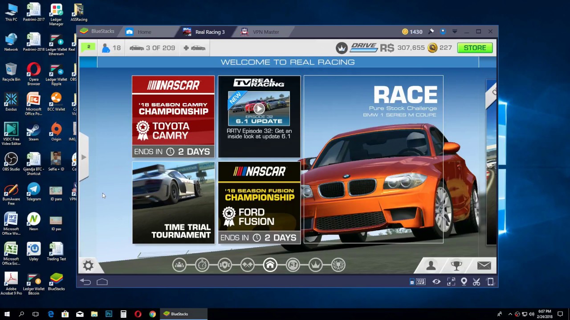Click the VIP crown icon beside Drive
Screen dimensions: 570x320
tap(342, 48)
